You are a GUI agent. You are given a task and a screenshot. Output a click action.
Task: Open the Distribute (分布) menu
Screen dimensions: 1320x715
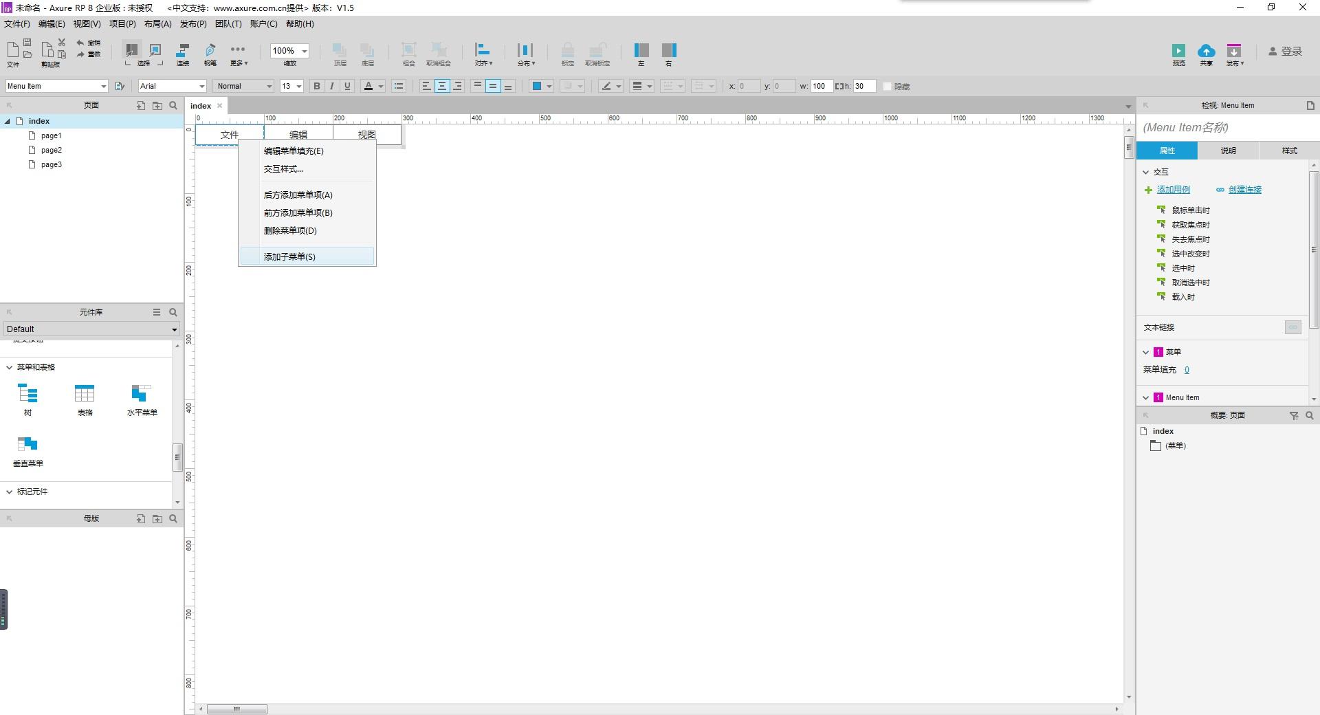(x=526, y=54)
